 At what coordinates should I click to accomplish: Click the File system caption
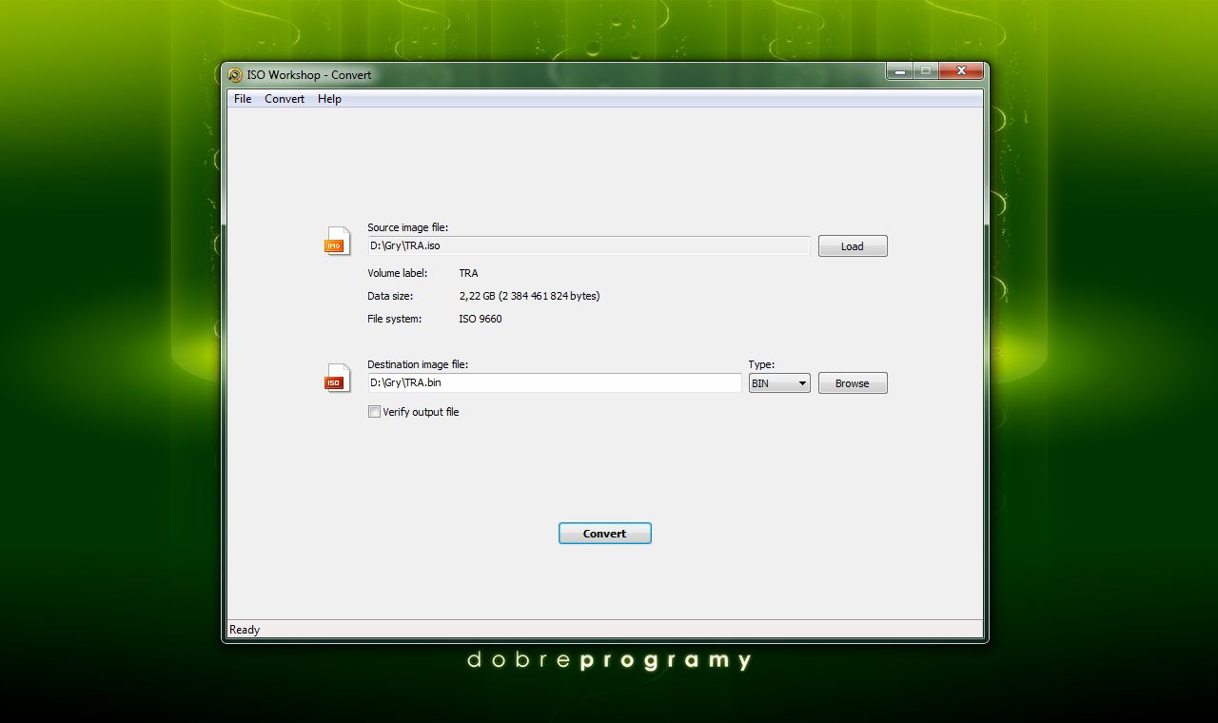394,319
